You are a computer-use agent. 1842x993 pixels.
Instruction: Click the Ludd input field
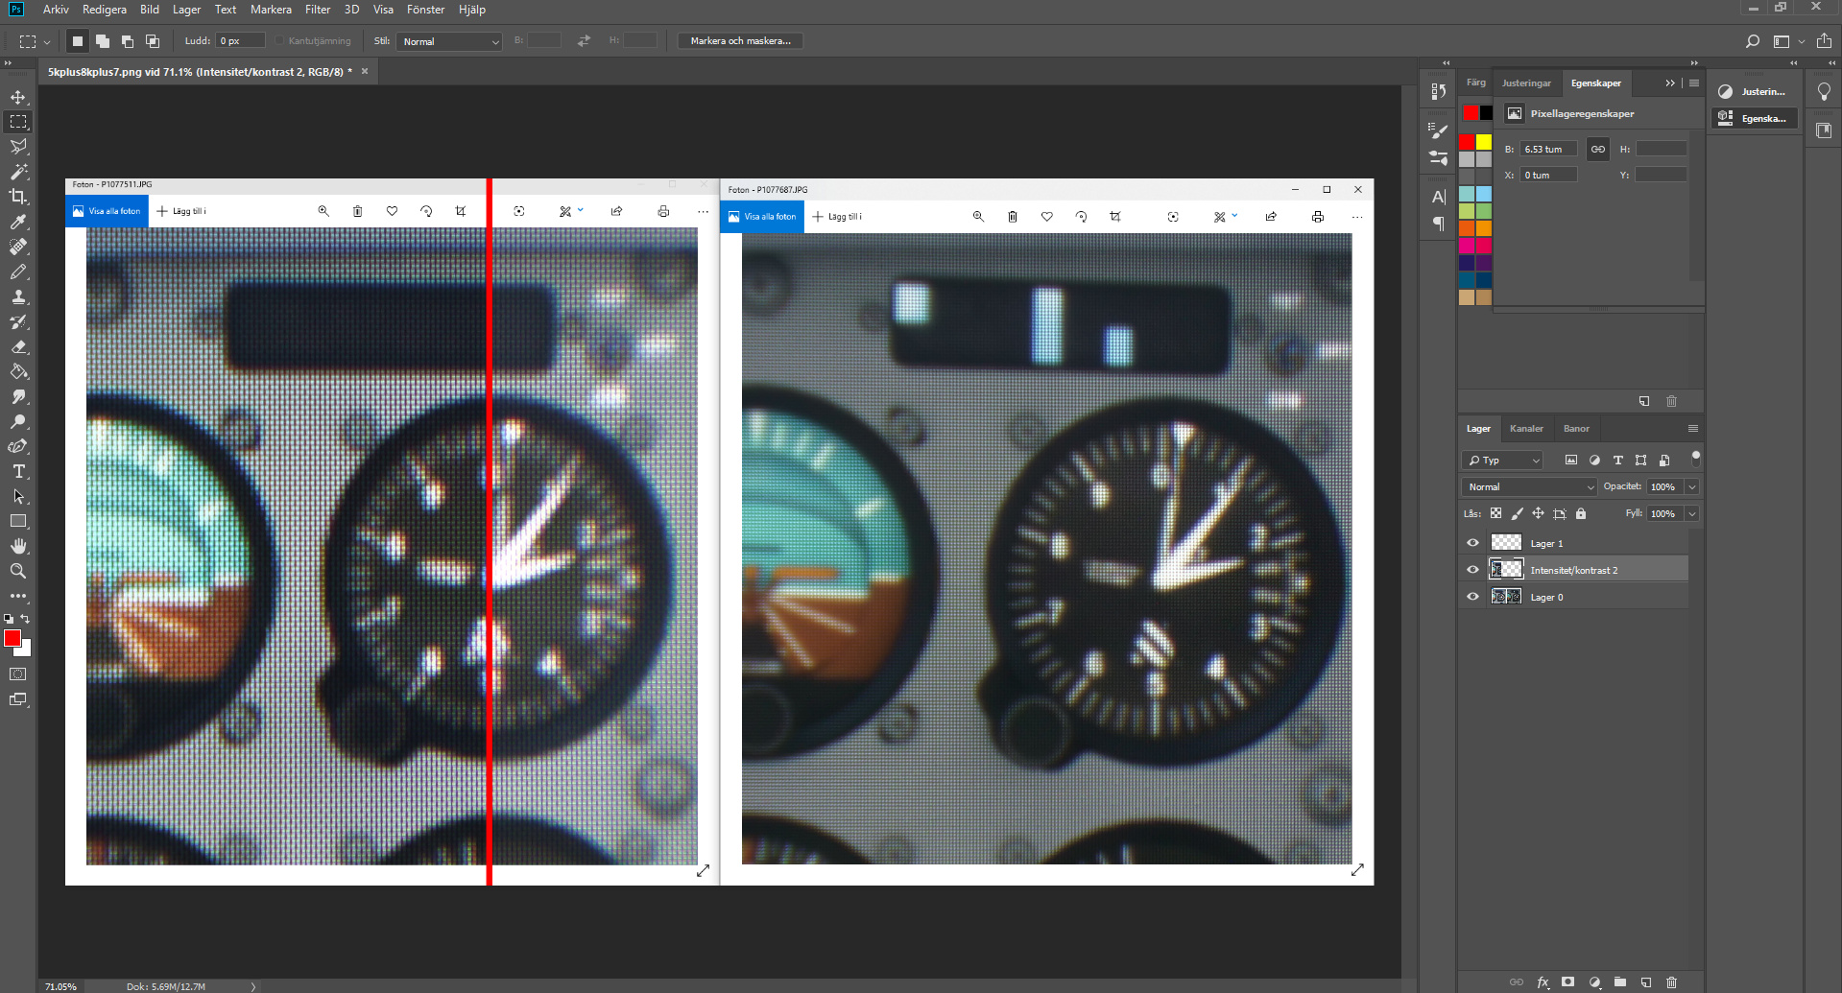pos(240,41)
